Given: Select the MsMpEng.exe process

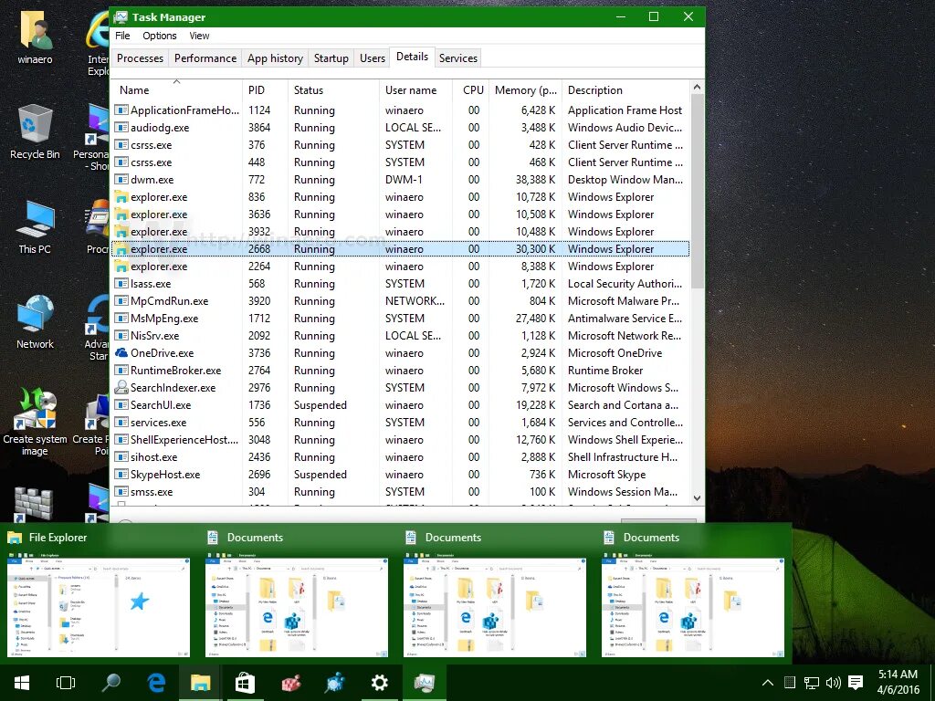Looking at the screenshot, I should pos(400,319).
